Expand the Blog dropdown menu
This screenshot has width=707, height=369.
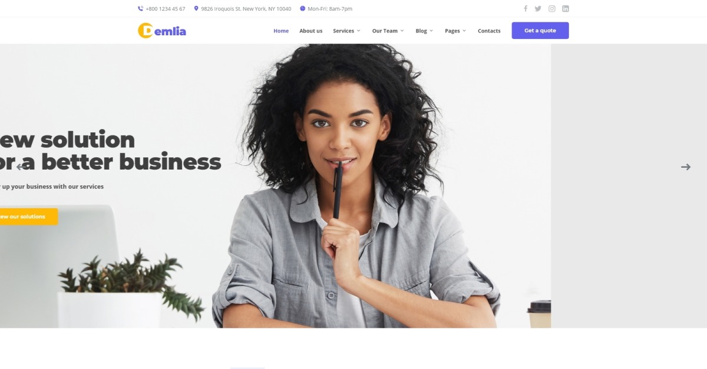tap(424, 31)
